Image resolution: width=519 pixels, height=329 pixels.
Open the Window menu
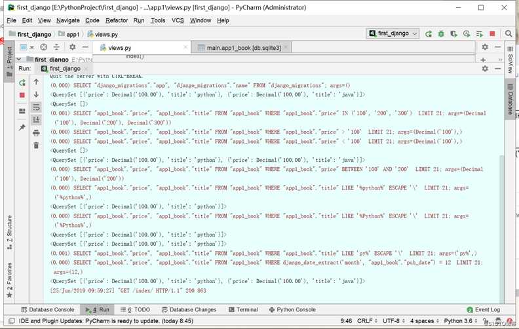201,20
